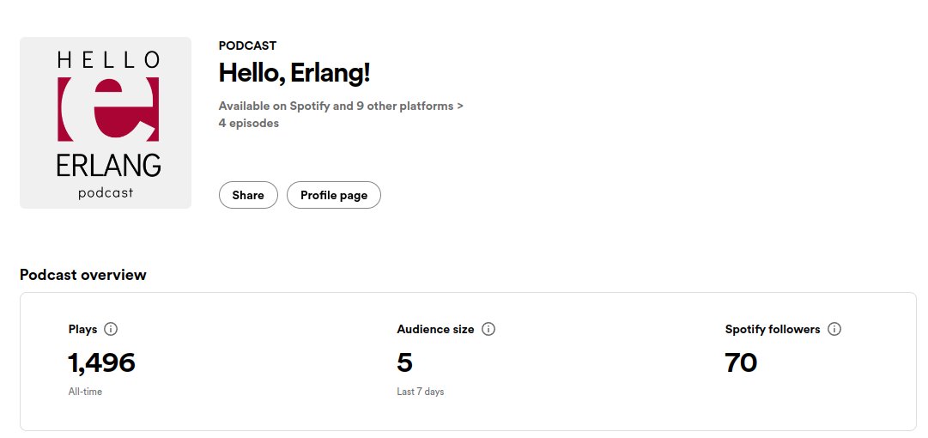Click the Podcast overview heading
This screenshot has height=438, width=928.
point(83,275)
